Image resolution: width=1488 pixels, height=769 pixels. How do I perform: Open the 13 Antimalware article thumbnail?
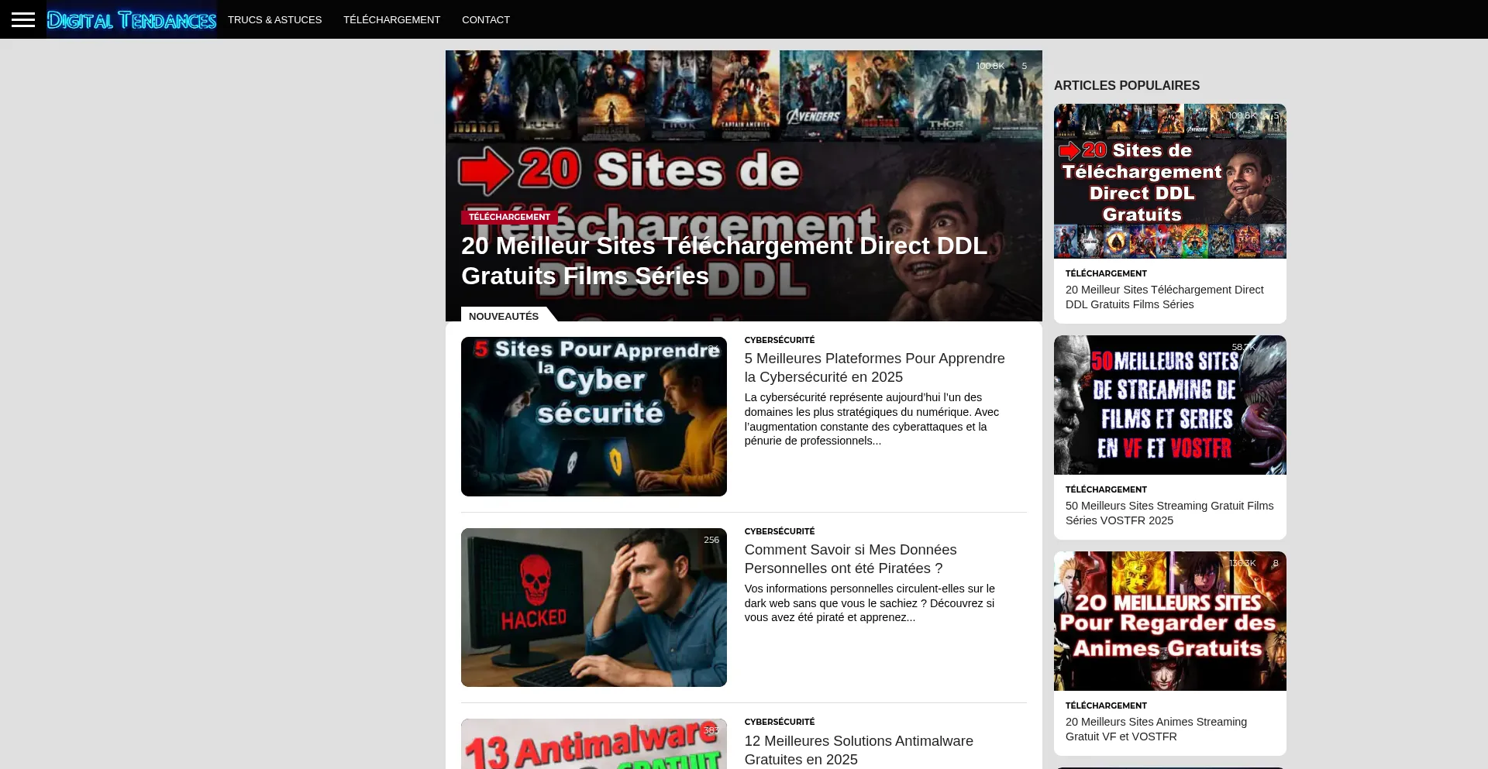tap(594, 744)
